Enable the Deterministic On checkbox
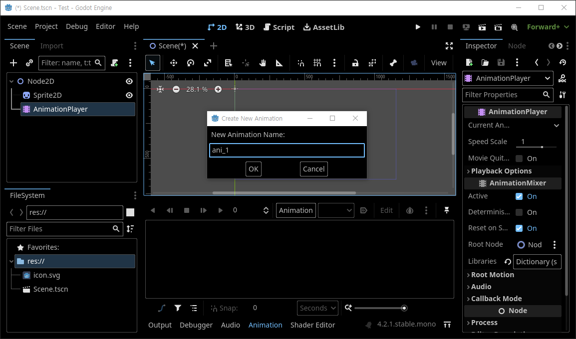Viewport: 576px width, 339px height. pyautogui.click(x=519, y=212)
